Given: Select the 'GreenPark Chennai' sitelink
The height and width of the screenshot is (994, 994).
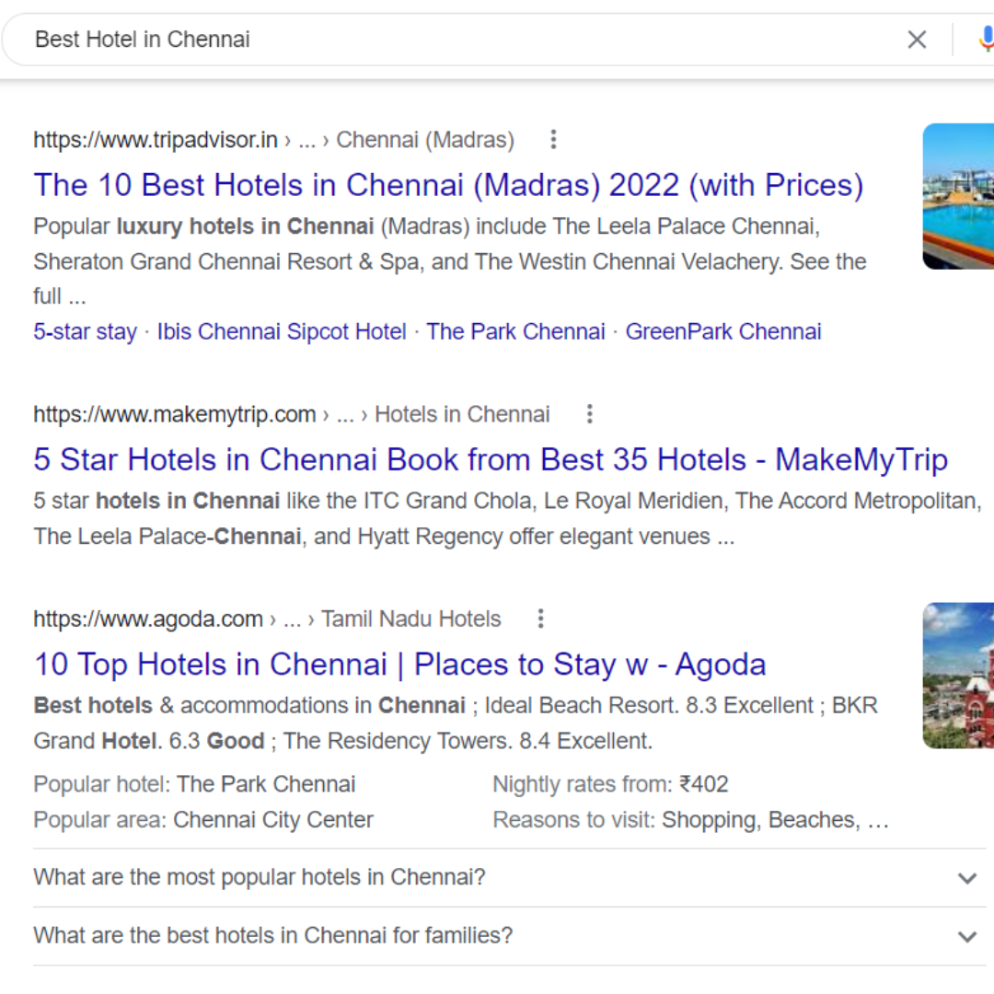Looking at the screenshot, I should click(723, 331).
